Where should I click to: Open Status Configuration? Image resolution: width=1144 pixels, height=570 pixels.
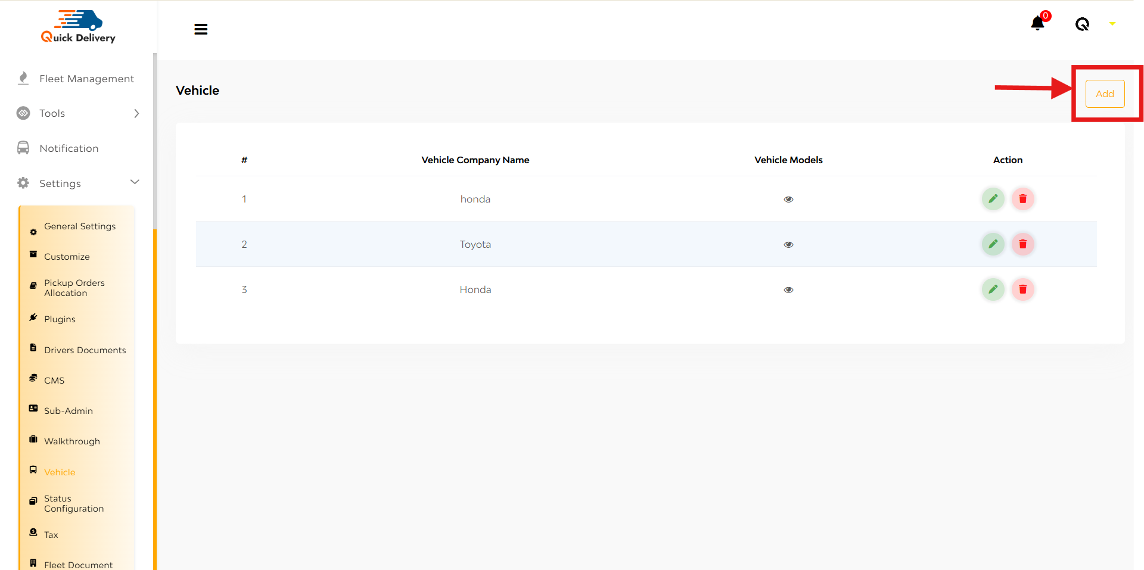pos(74,503)
